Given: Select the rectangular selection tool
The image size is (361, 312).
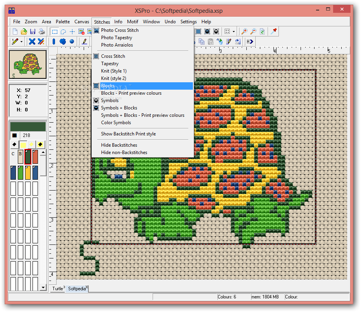Looking at the screenshot, I should (55, 31).
